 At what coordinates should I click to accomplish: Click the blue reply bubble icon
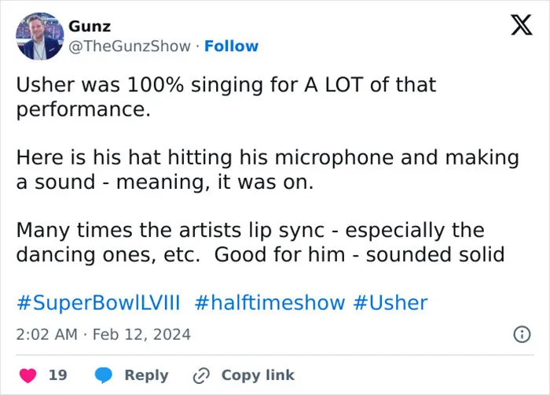(x=104, y=375)
